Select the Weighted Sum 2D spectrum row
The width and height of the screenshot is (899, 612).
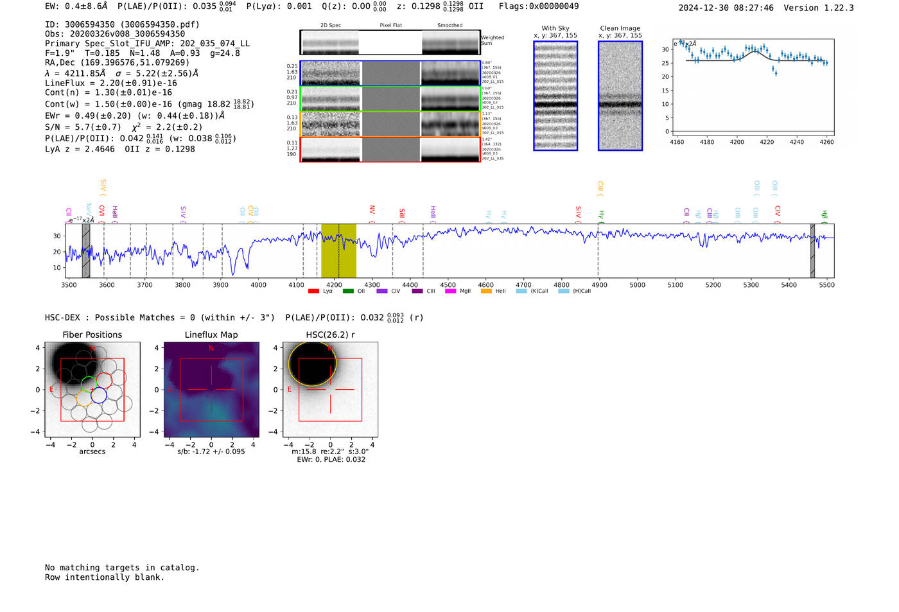pyautogui.click(x=390, y=42)
